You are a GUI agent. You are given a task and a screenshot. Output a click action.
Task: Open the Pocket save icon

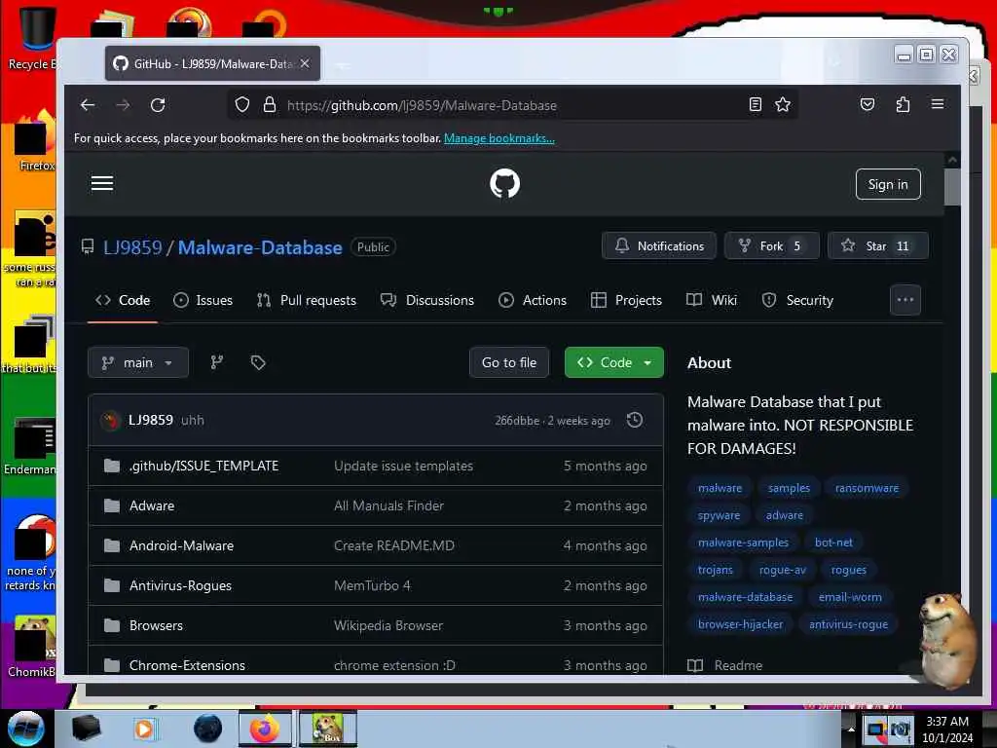click(868, 104)
